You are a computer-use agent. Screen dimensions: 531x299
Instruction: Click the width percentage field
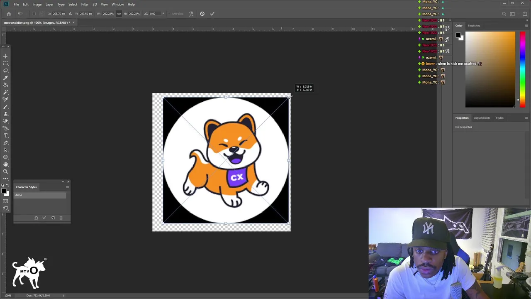click(x=108, y=14)
